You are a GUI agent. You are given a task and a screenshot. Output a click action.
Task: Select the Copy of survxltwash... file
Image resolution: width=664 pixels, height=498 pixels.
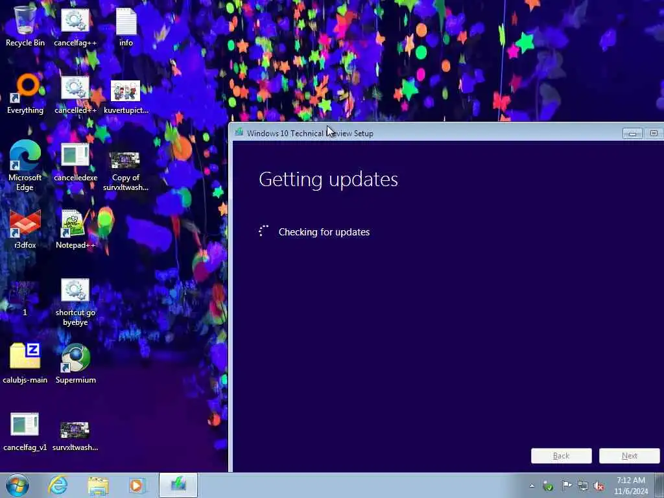point(126,171)
